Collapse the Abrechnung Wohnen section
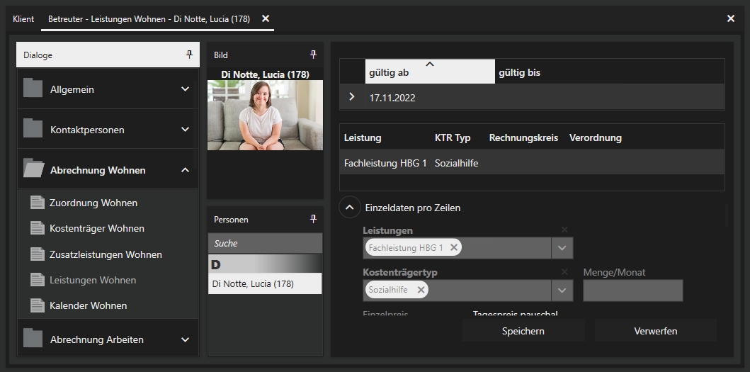The height and width of the screenshot is (372, 750). point(185,170)
